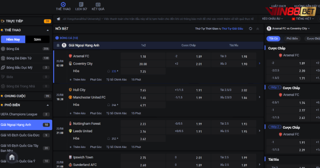Select handicap -2/2.5 at 2.20 in bet panel
The height and width of the screenshot is (168, 320).
click(x=288, y=71)
